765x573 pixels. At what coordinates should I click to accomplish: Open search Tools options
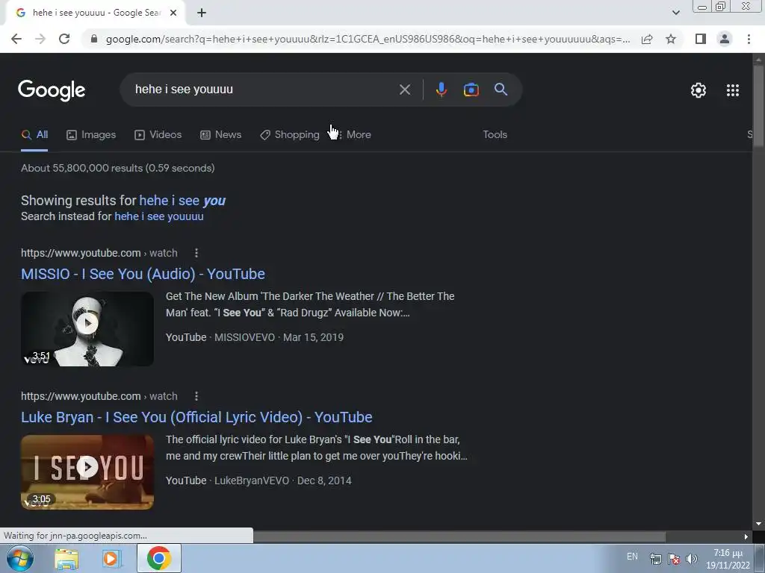click(495, 135)
